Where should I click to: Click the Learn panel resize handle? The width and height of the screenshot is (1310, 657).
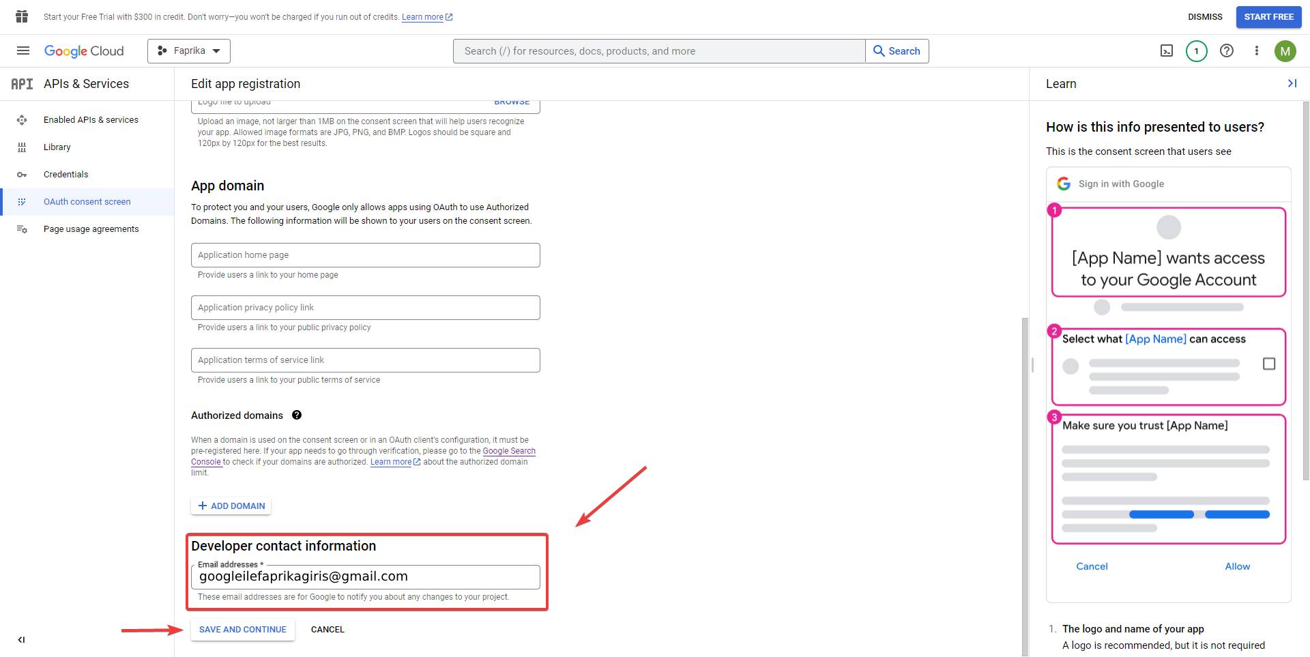click(x=1032, y=365)
